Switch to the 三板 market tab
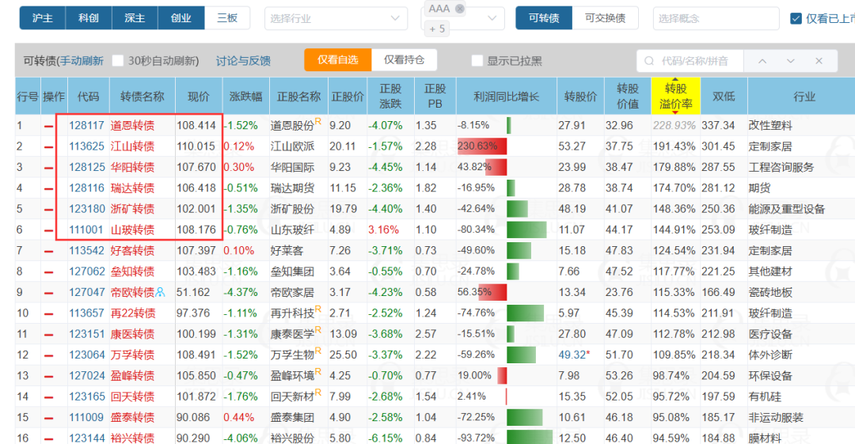Screen dimensions: 855x444 227,18
